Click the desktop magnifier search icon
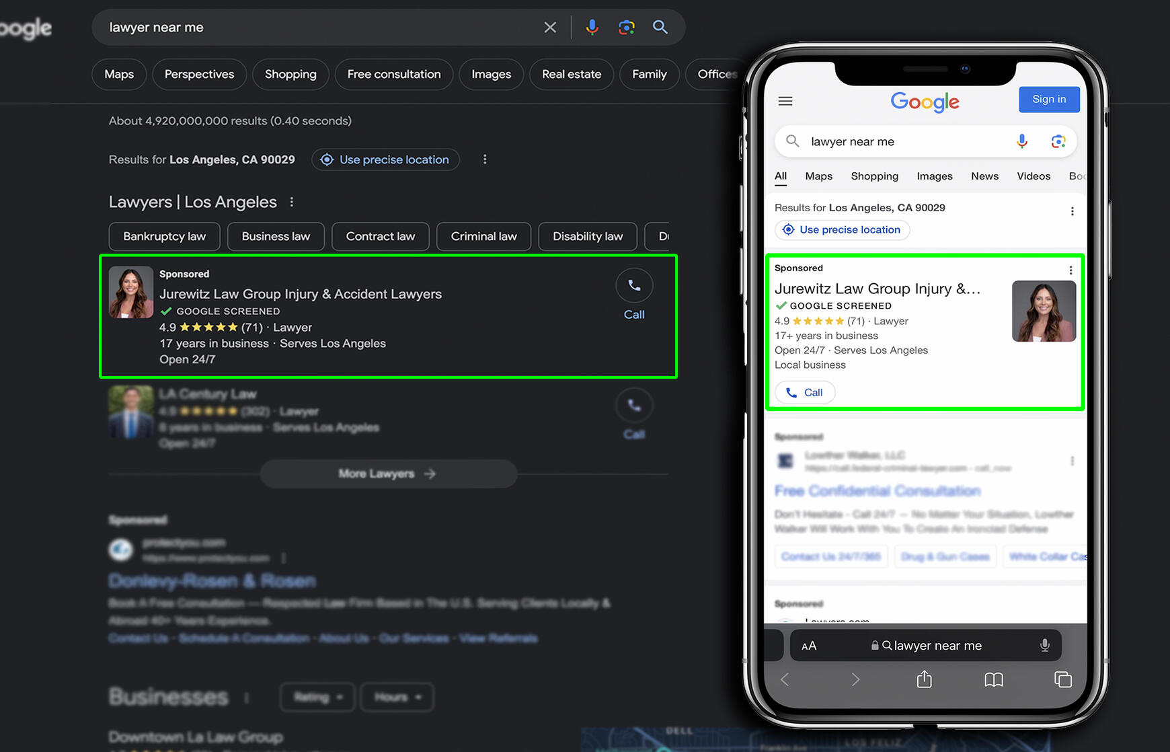This screenshot has height=752, width=1170. (660, 28)
